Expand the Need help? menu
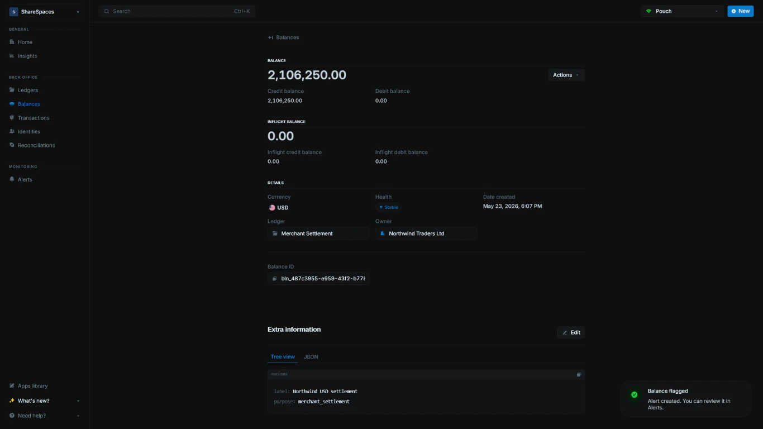Viewport: 763px width, 429px height. pyautogui.click(x=45, y=416)
